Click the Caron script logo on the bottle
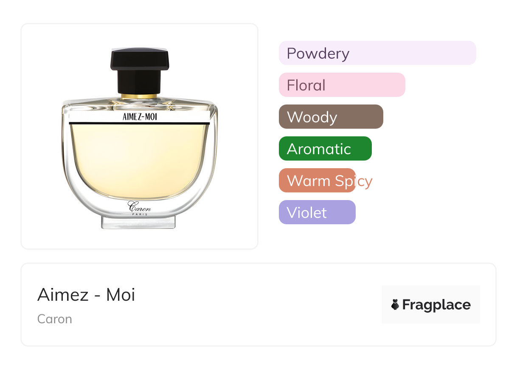This screenshot has width=517, height=367. pos(139,206)
